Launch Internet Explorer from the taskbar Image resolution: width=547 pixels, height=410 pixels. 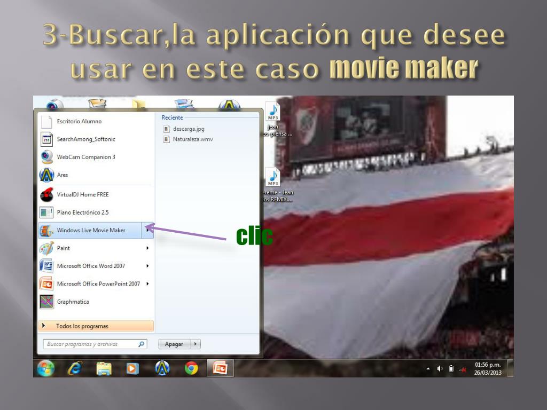point(75,368)
